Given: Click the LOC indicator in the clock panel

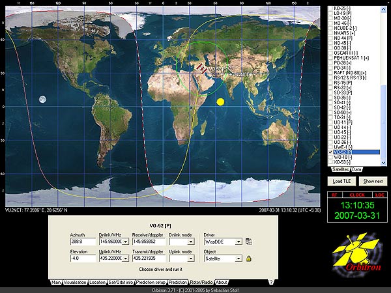Looking at the screenshot, I should [x=379, y=195].
